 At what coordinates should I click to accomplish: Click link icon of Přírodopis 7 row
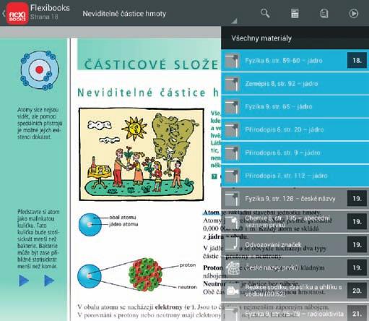point(232,176)
